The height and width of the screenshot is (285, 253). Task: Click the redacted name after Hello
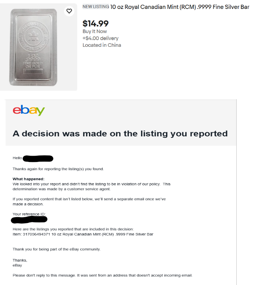pyautogui.click(x=38, y=159)
